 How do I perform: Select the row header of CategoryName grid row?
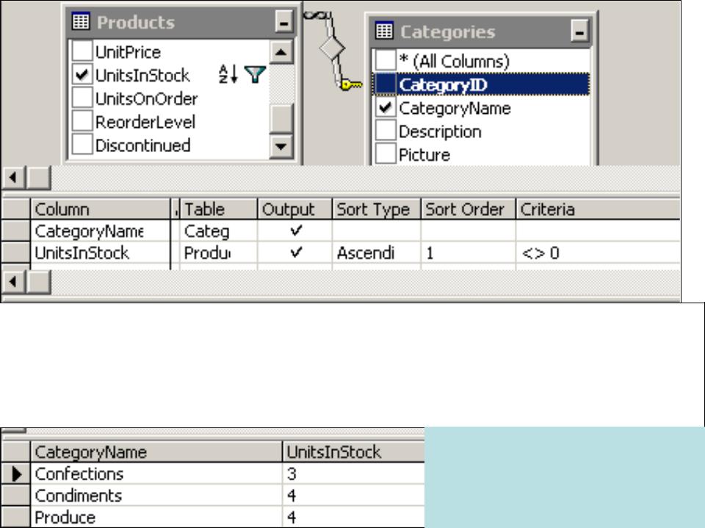(x=15, y=231)
